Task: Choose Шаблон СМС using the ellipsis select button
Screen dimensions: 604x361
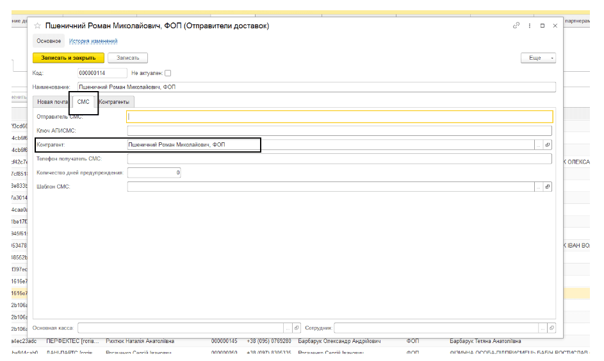Action: click(x=539, y=187)
